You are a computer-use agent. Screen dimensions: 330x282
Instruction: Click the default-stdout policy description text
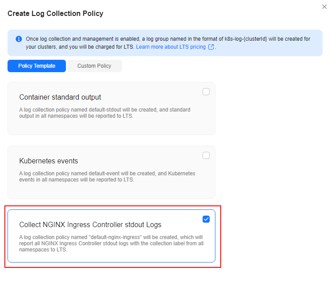(x=105, y=113)
